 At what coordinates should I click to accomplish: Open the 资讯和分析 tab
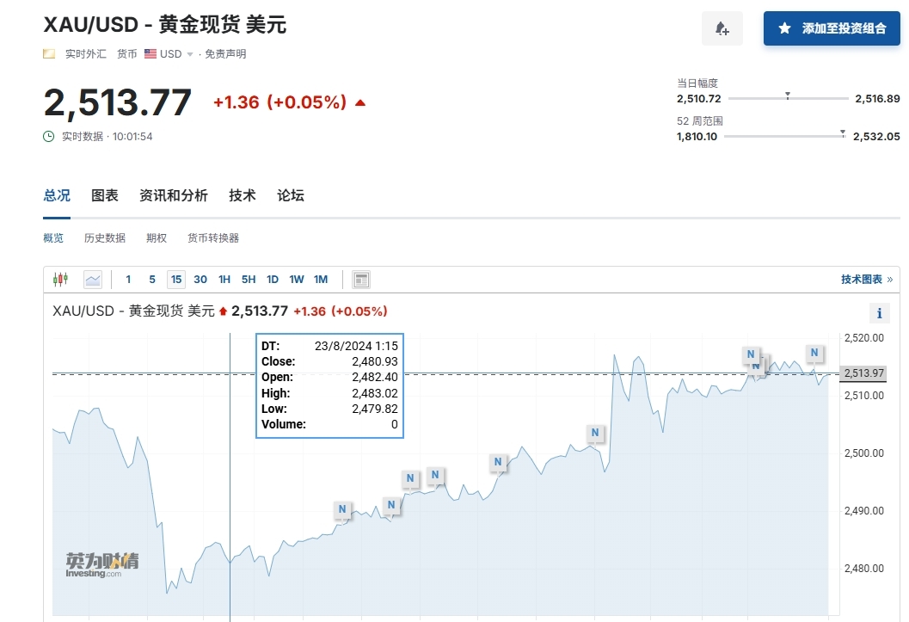point(174,196)
